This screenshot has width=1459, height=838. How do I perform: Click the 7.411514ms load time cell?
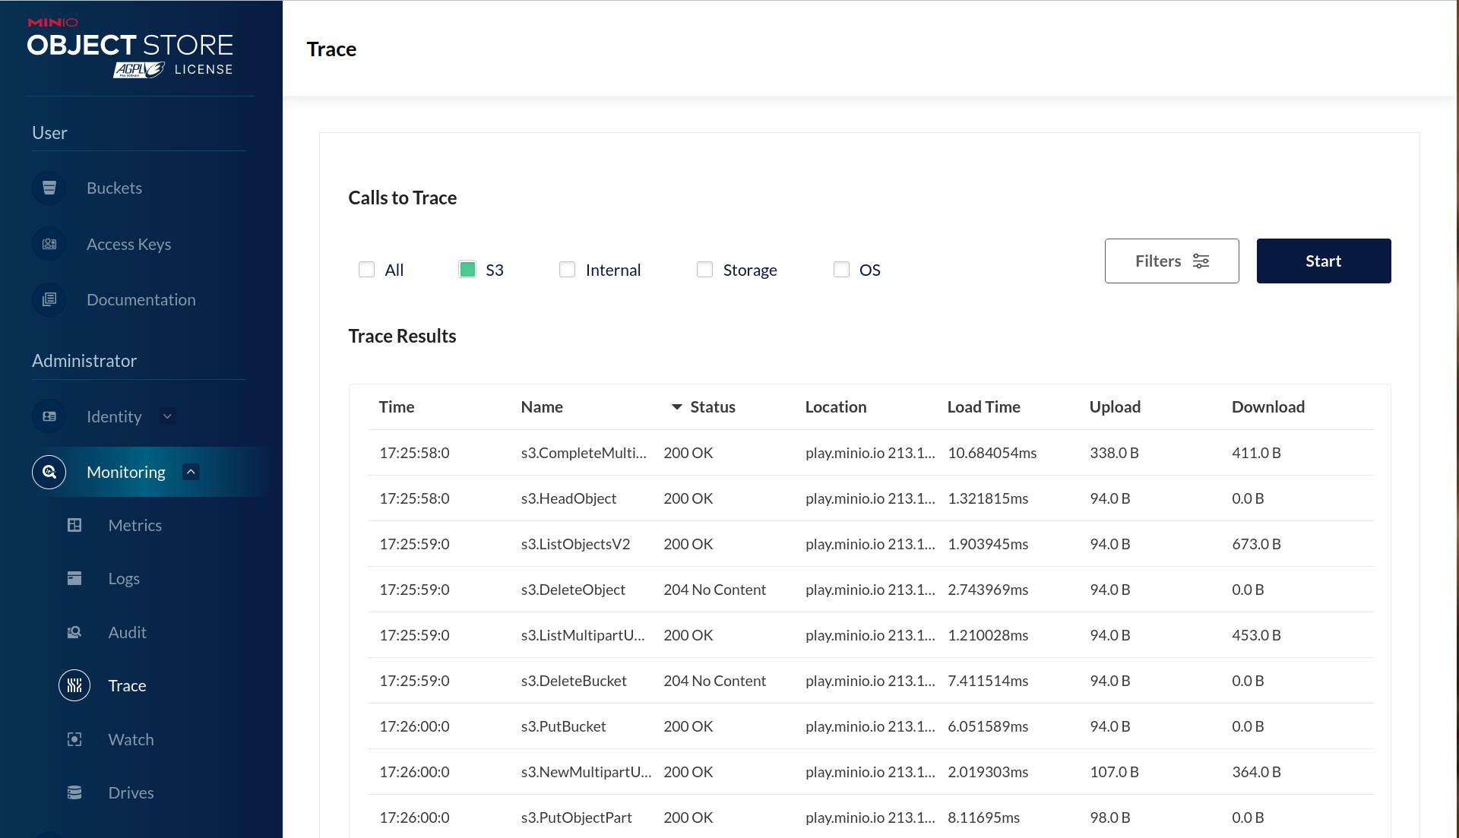click(x=988, y=681)
